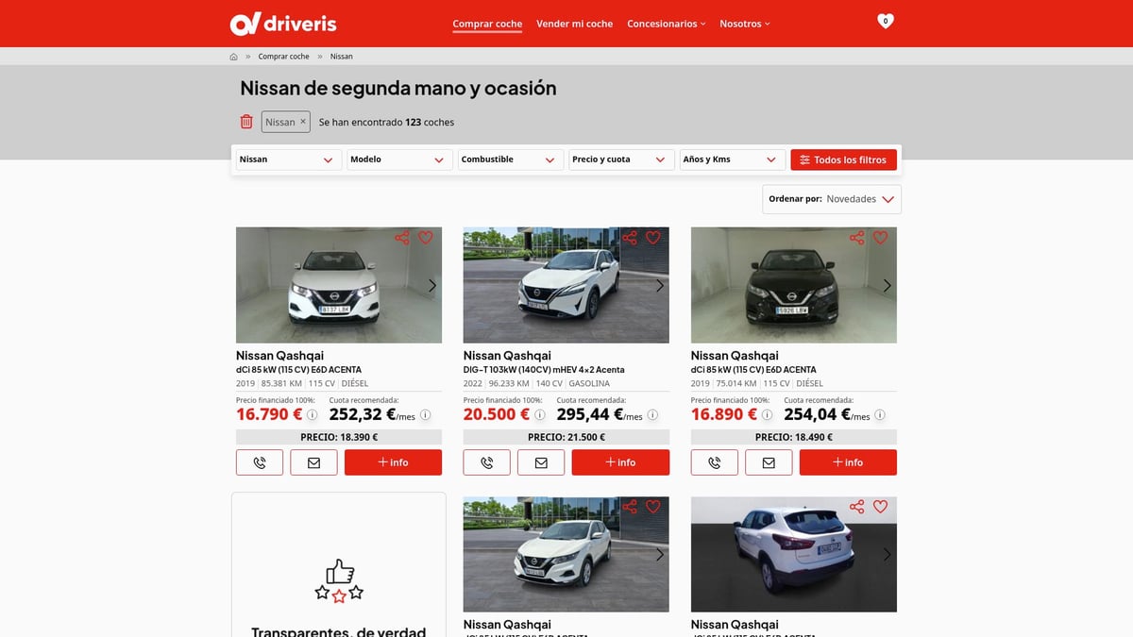Expand the Concesionarios menu
Image resolution: width=1133 pixels, height=637 pixels.
click(666, 24)
